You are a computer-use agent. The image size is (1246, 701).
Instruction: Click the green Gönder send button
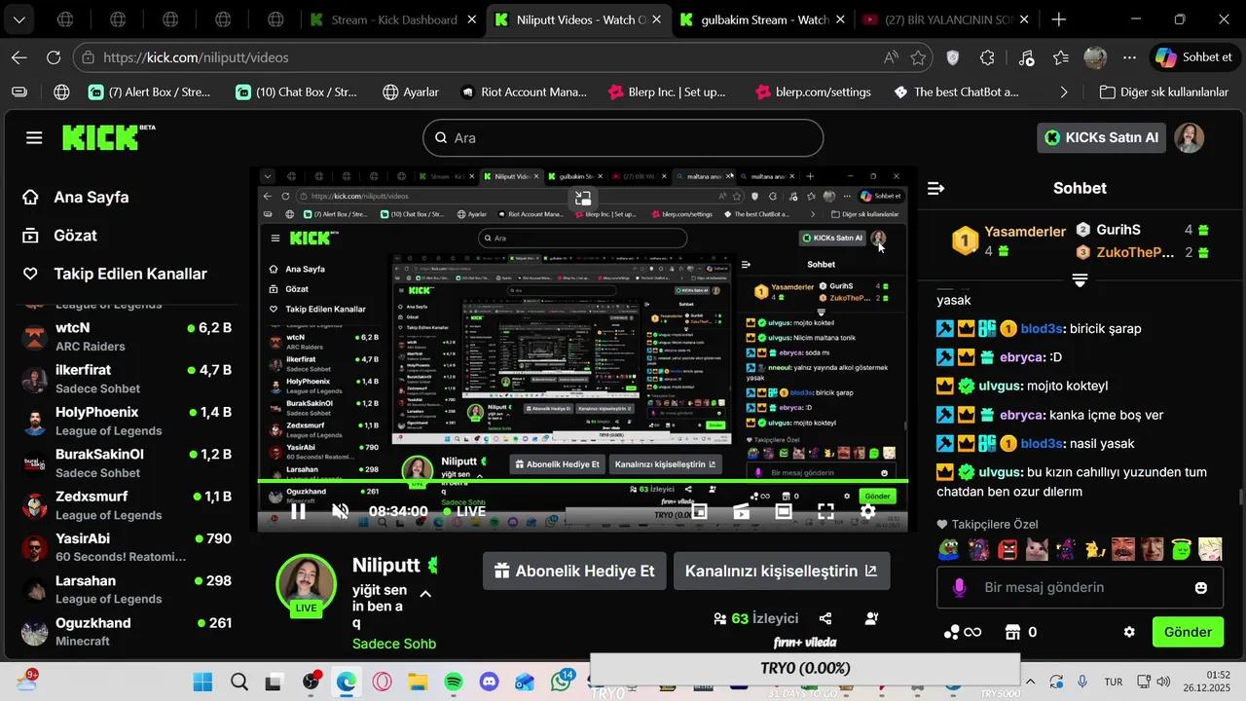pyautogui.click(x=1188, y=631)
